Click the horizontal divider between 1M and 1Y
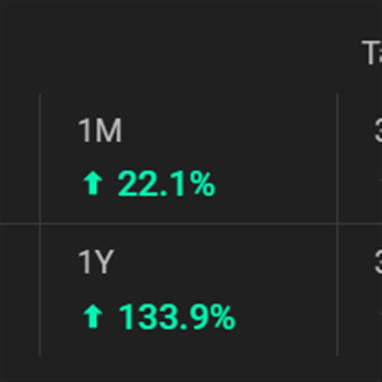 [191, 223]
